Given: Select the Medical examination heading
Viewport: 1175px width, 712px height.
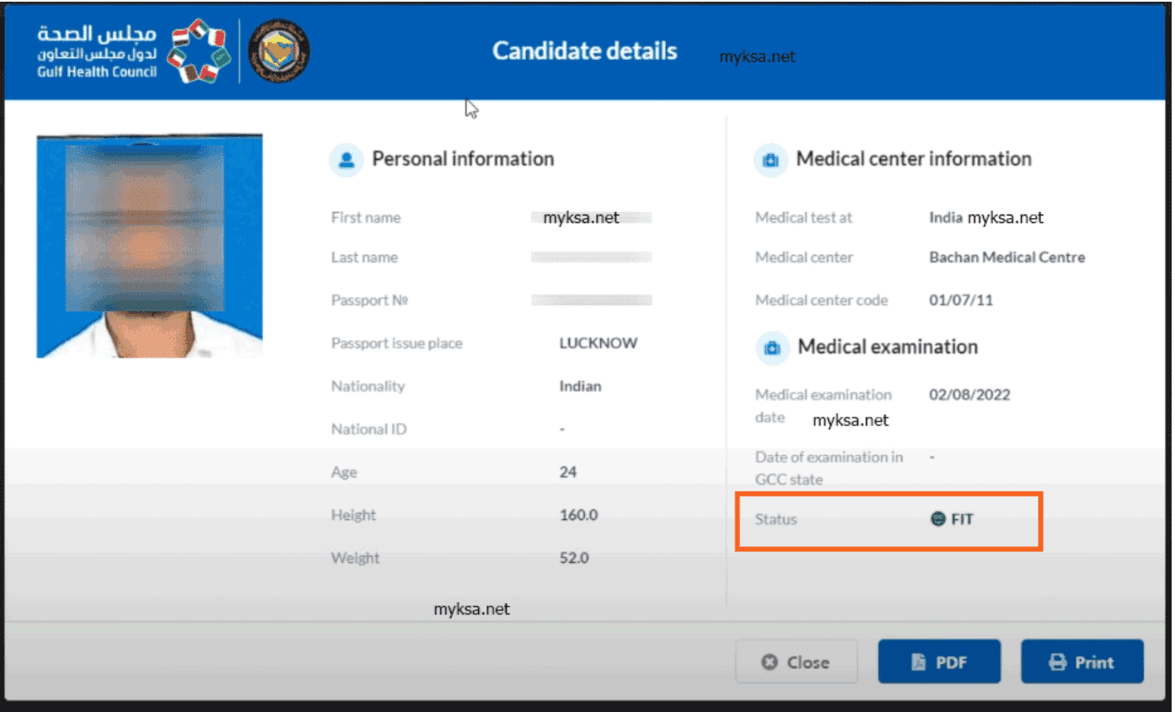Looking at the screenshot, I should 888,347.
